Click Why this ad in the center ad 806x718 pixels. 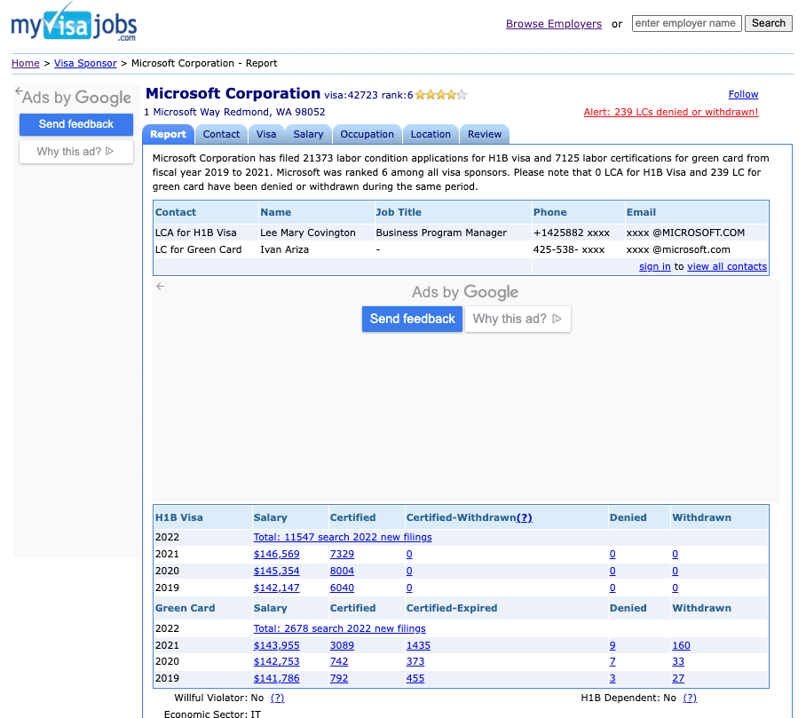point(518,319)
